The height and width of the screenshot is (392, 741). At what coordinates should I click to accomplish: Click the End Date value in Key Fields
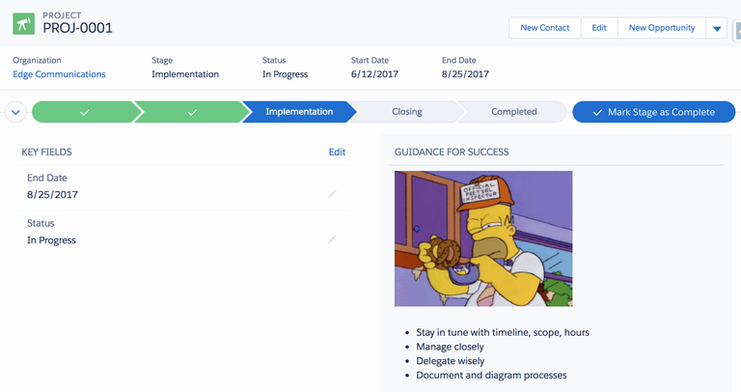point(52,194)
